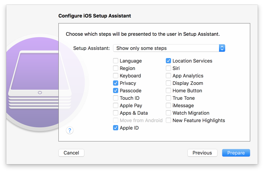Tick the True Tone checkbox
The width and height of the screenshot is (264, 172).
[x=168, y=98]
